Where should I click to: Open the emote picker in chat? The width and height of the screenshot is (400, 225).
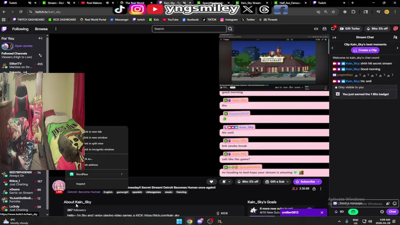tap(395, 203)
